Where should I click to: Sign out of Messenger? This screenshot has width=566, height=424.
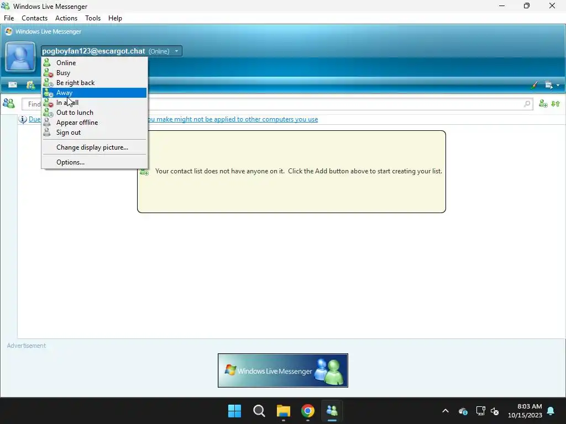coord(94,132)
